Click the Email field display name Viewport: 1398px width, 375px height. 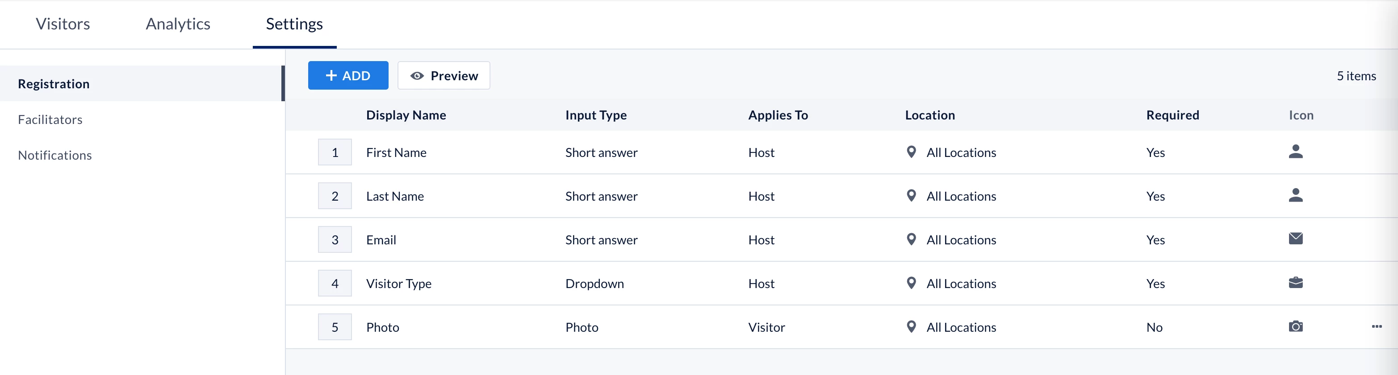[x=381, y=240]
